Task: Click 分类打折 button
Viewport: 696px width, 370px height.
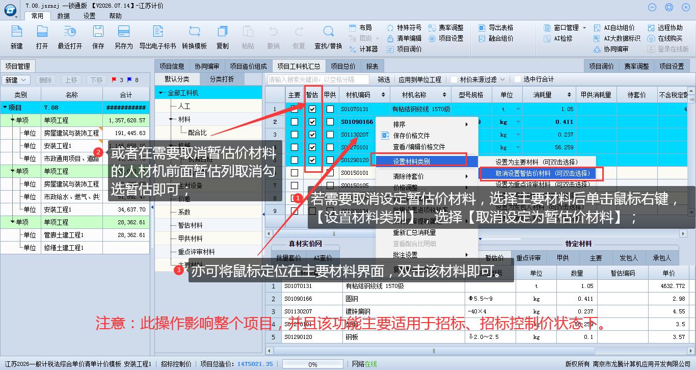Action: pyautogui.click(x=222, y=79)
